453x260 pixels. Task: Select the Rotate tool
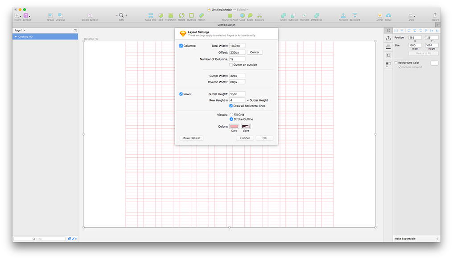click(181, 15)
